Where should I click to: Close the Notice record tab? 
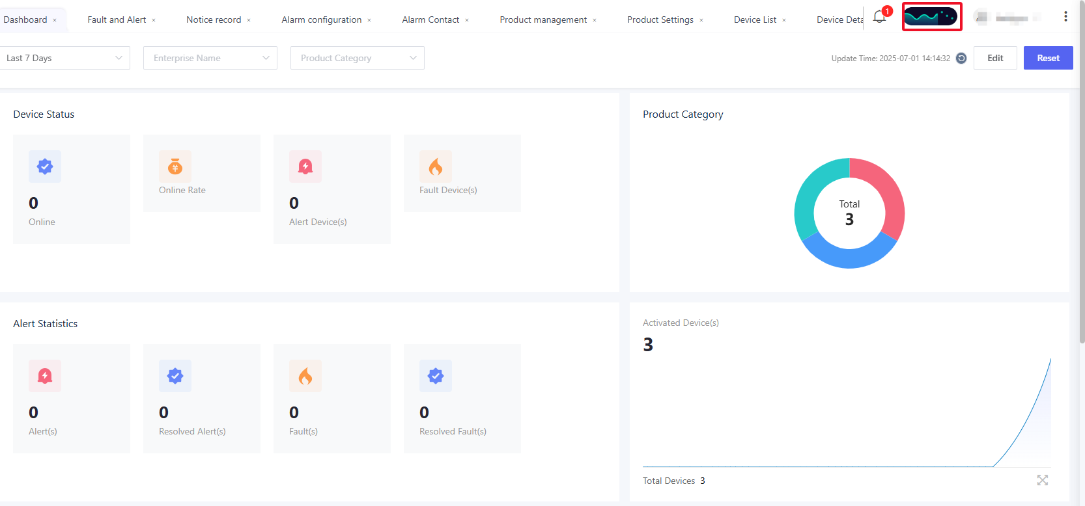[x=249, y=20]
